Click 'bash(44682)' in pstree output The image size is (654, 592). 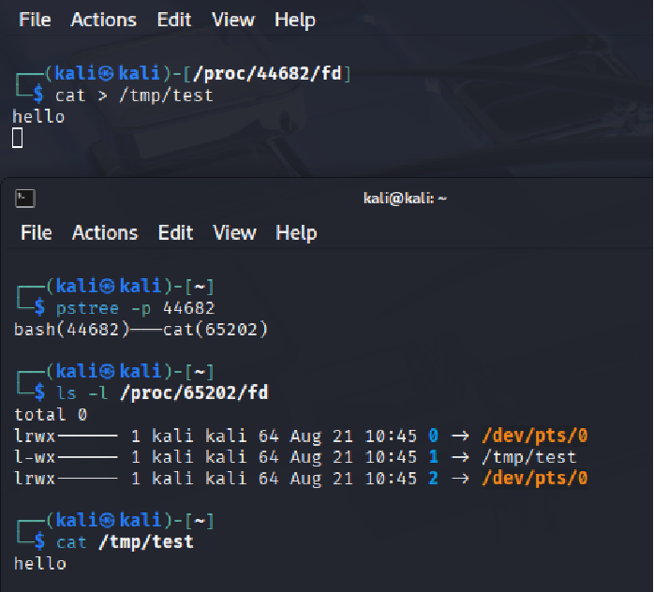coord(72,330)
